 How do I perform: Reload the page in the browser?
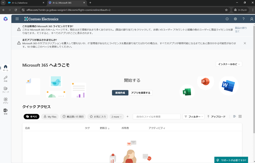(16, 10)
